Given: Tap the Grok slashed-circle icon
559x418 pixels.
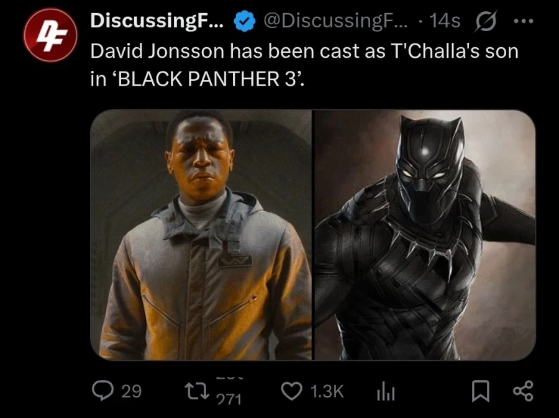Looking at the screenshot, I should coord(486,21).
